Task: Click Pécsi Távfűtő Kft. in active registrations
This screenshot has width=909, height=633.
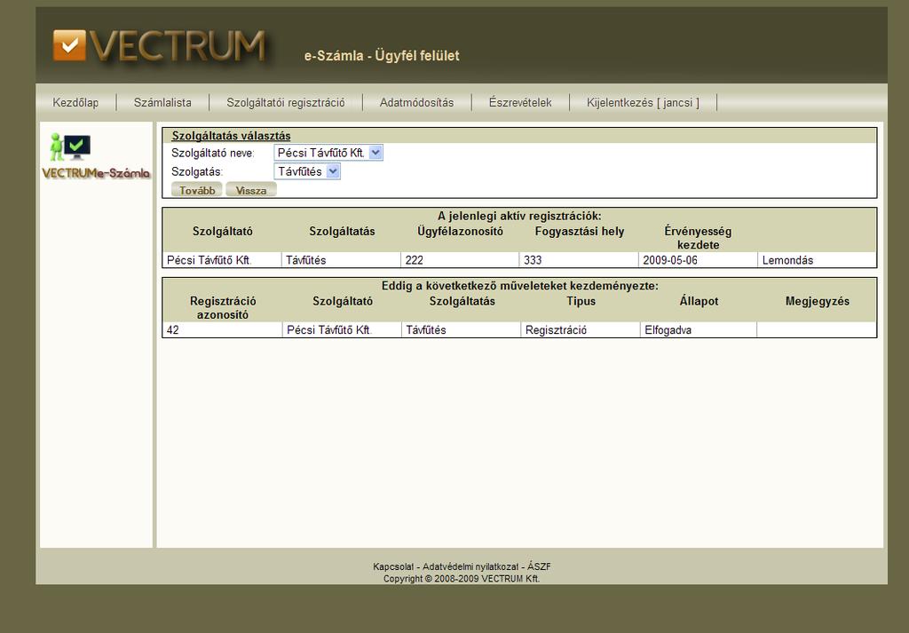Action: point(222,260)
